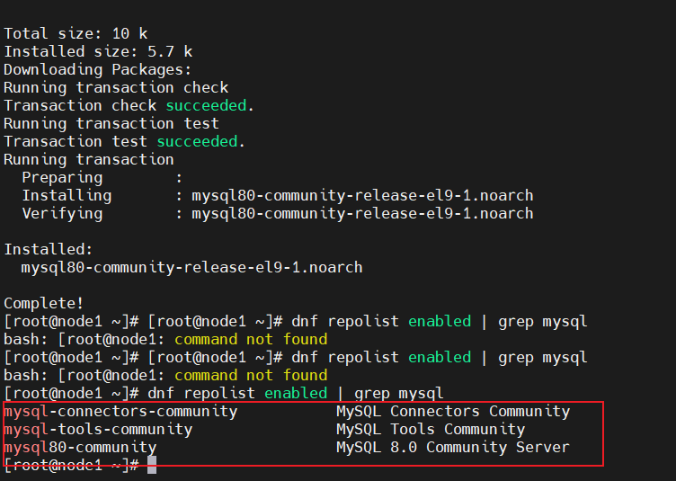Viewport: 676px width, 481px height.
Task: Click the 'Running transaction test' line
Action: pyautogui.click(x=111, y=124)
